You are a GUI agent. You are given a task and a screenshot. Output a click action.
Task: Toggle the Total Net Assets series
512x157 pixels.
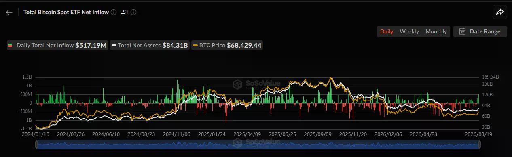click(x=150, y=45)
